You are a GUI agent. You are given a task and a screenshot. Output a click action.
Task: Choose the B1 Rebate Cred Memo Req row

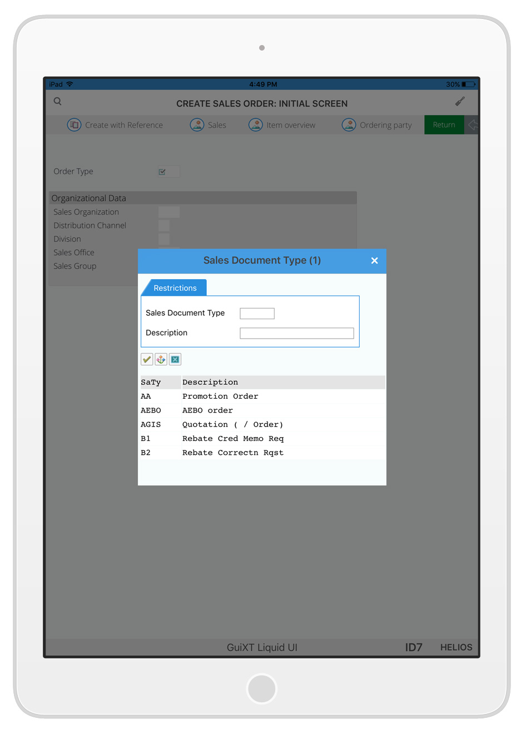232,439
